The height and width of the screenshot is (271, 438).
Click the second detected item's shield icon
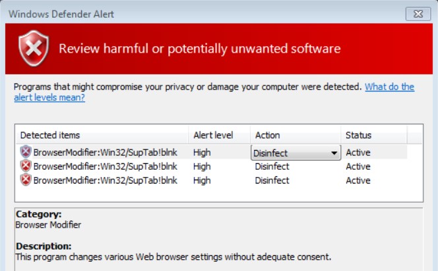click(26, 166)
